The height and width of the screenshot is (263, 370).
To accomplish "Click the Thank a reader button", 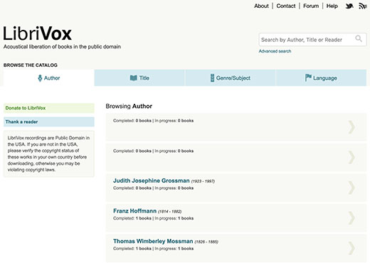I will tap(49, 122).
